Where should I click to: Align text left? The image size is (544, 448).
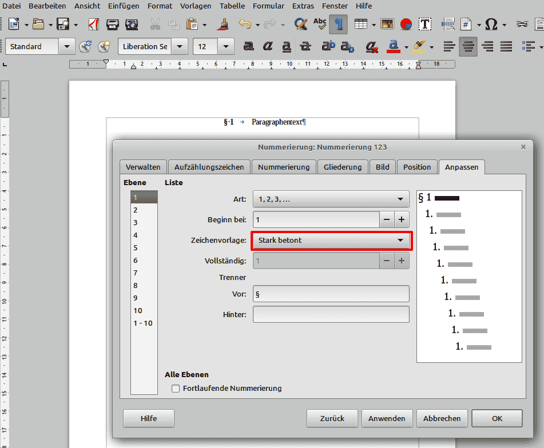(449, 46)
